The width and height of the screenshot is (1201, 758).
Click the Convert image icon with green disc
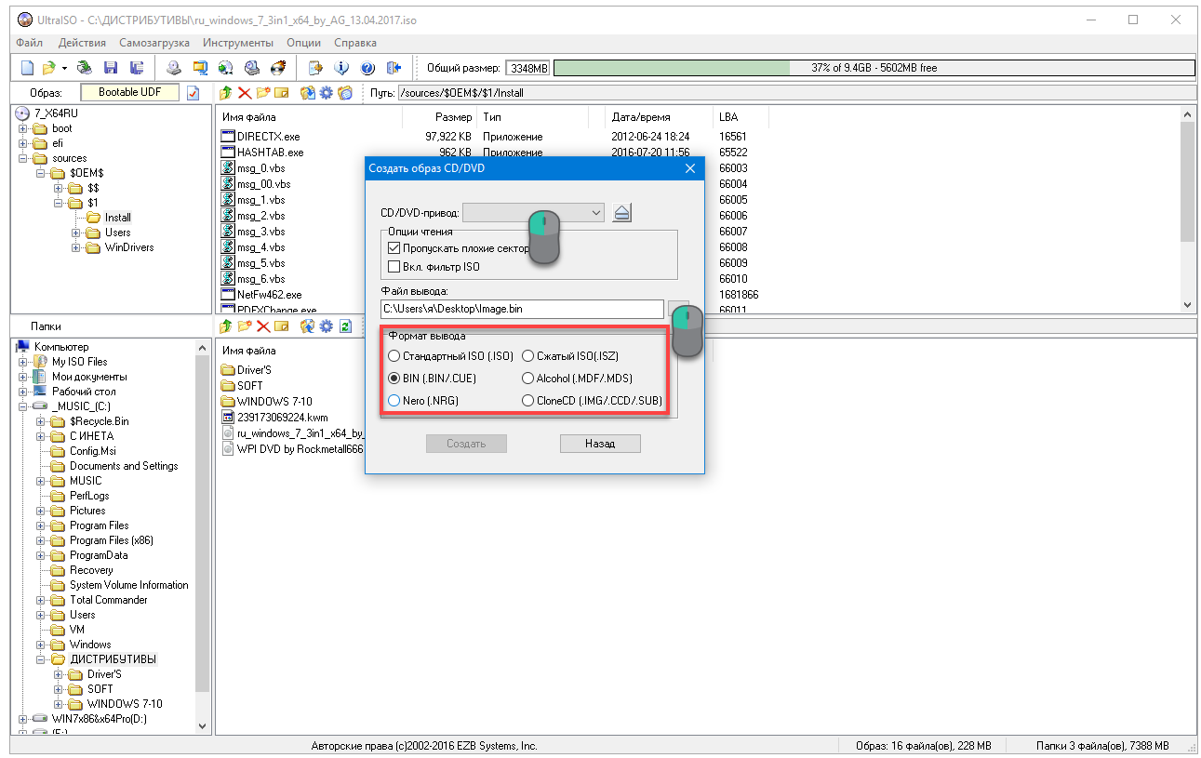tap(225, 68)
